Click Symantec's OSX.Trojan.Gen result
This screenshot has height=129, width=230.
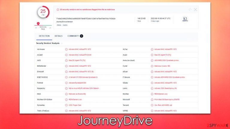coord(75,105)
